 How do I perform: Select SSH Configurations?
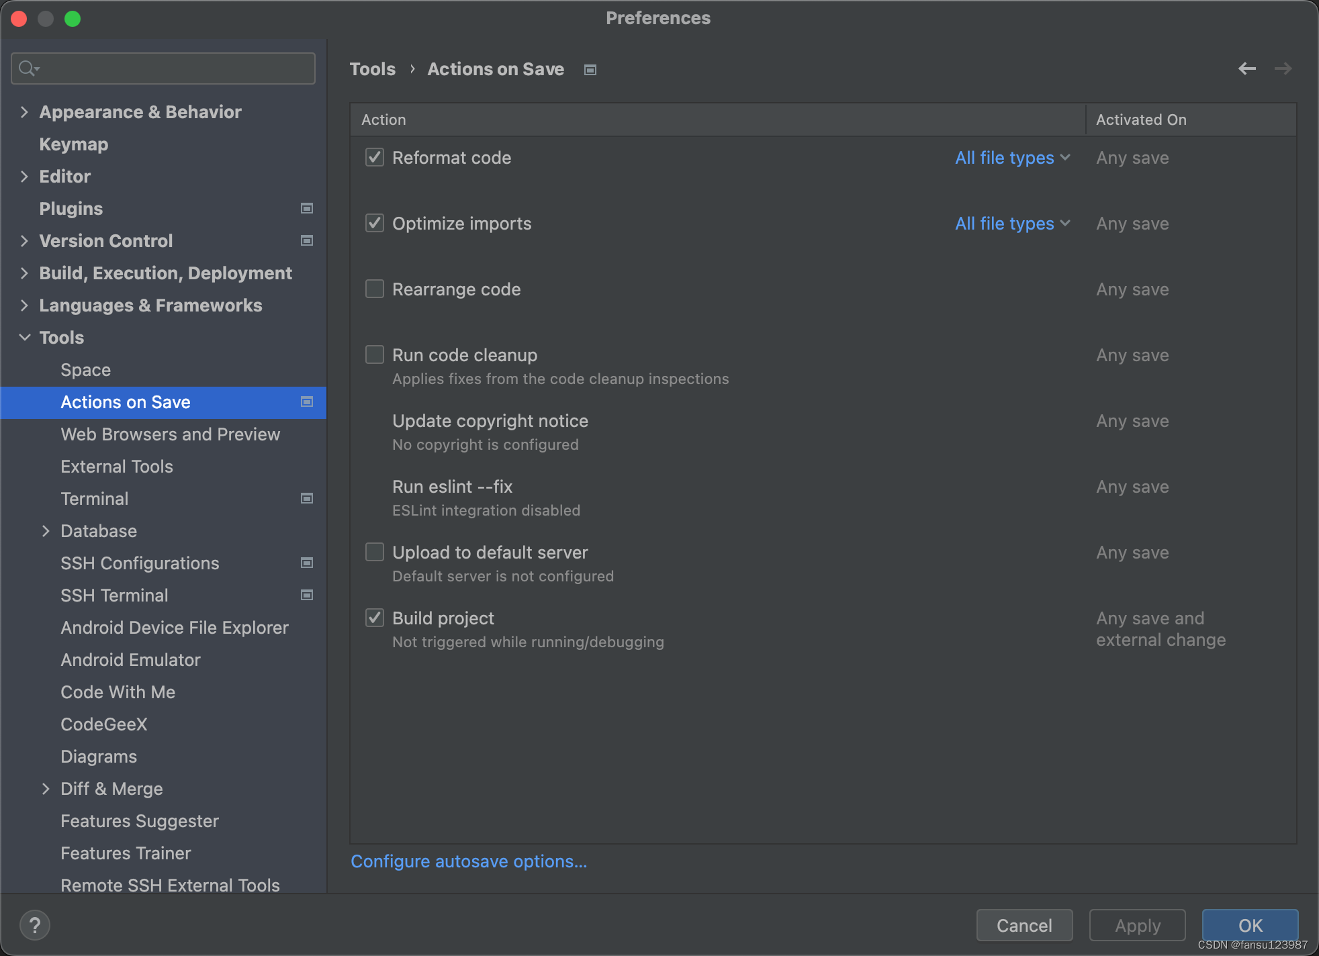140,563
